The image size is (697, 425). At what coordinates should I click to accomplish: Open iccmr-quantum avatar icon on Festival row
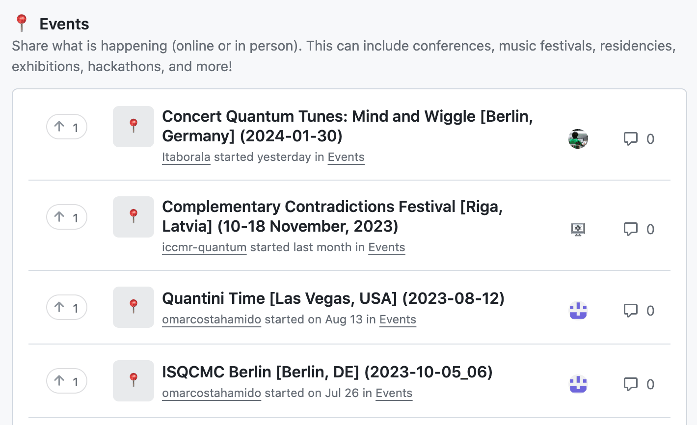click(578, 229)
